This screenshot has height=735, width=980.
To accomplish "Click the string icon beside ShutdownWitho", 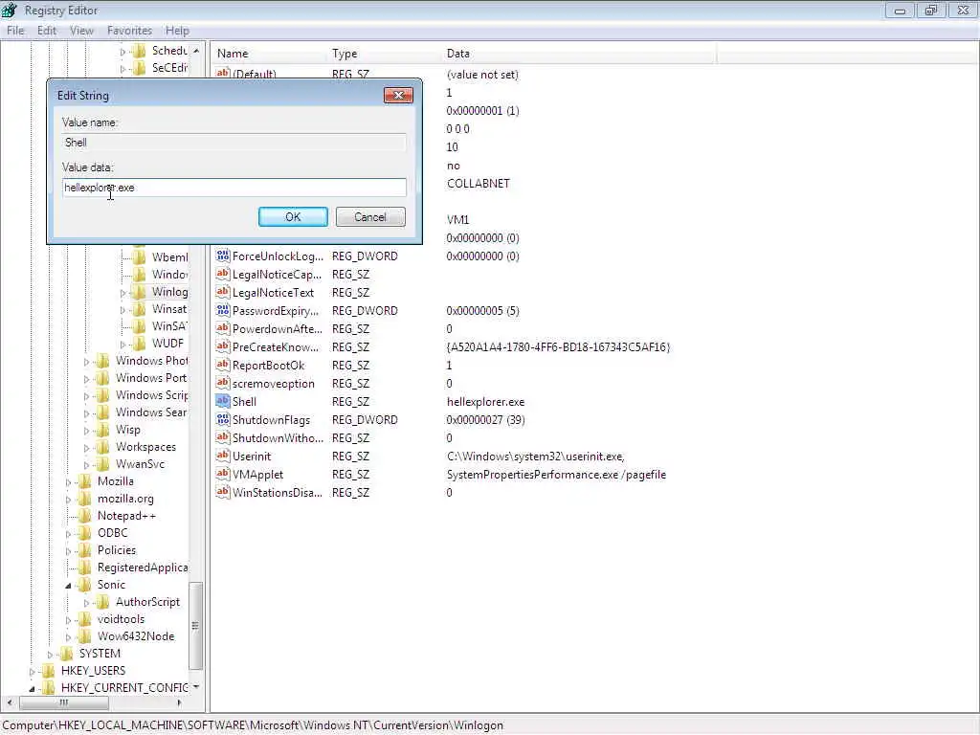I will 222,437.
